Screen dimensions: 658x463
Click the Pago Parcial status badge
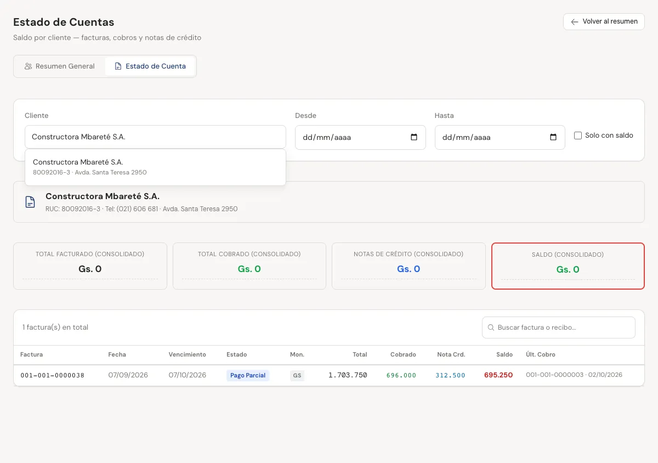tap(248, 375)
